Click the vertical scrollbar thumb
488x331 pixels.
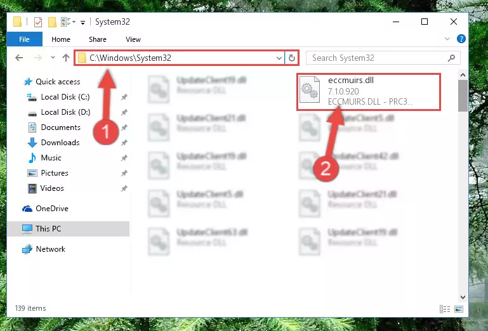coord(463,96)
